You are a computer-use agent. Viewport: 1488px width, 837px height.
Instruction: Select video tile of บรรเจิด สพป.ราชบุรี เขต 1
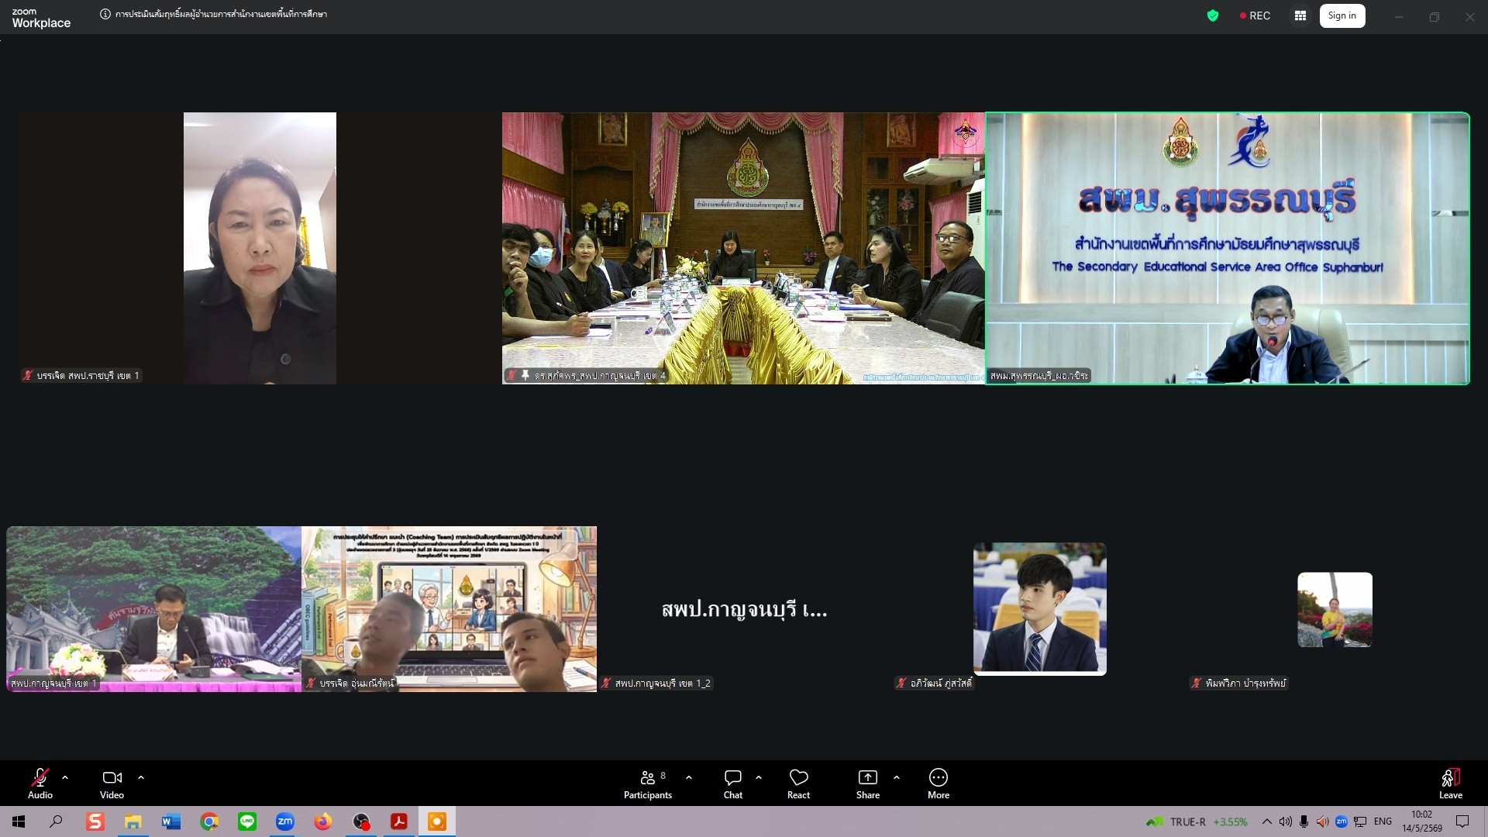[x=260, y=248]
